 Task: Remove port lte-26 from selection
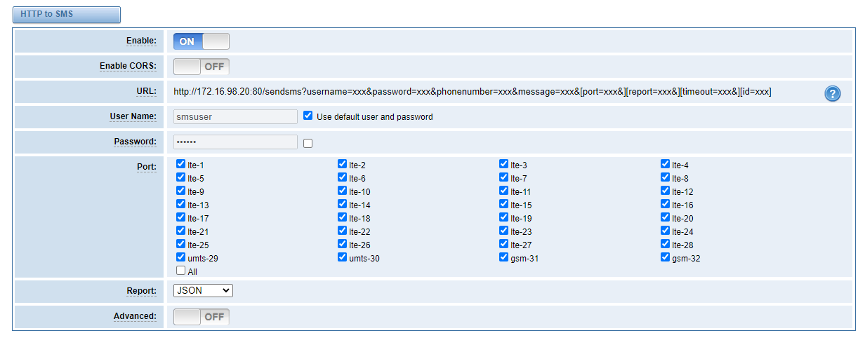pos(343,244)
